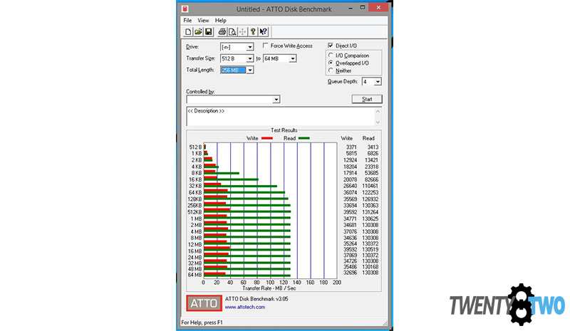This screenshot has height=331, width=570.
Task: Click the 512 B row label in results
Action: pos(195,147)
